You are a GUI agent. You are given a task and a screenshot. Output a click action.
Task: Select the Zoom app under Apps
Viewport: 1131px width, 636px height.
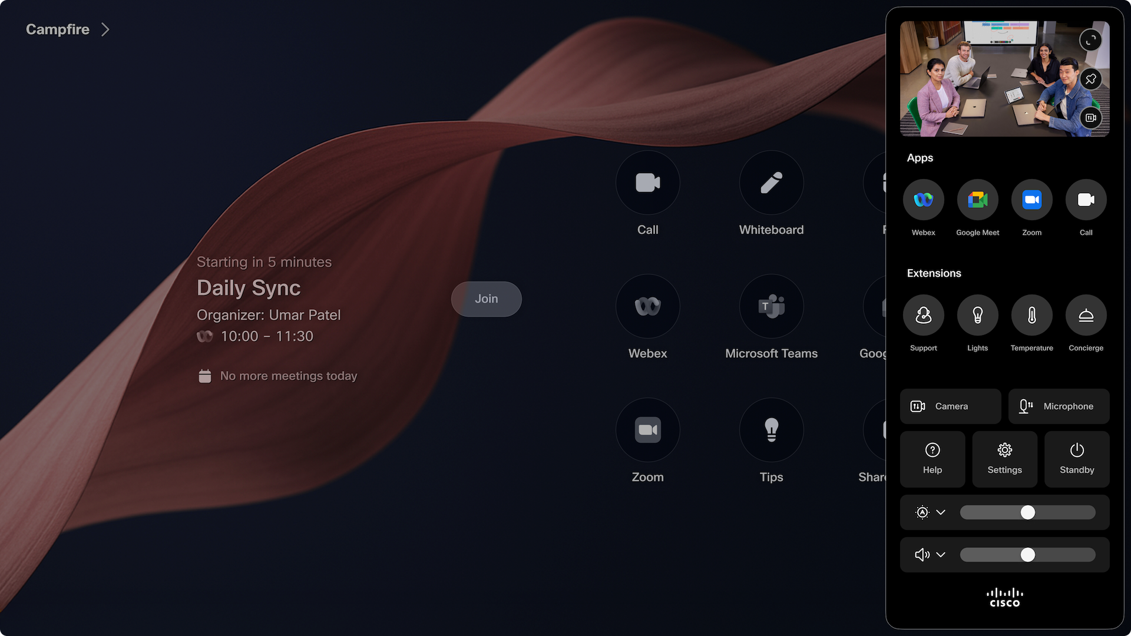1031,199
